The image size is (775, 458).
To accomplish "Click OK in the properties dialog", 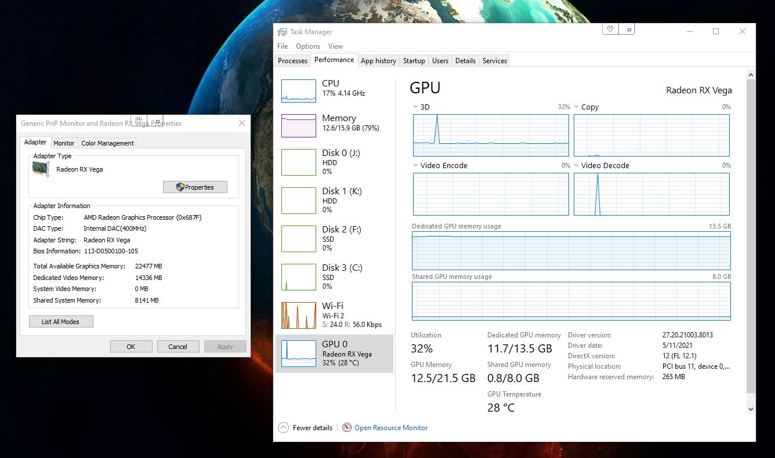I will click(131, 347).
